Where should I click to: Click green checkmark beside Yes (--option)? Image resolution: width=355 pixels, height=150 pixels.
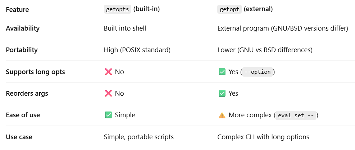222,72
